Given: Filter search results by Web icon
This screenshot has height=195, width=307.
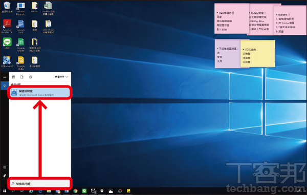Looking at the screenshot, I should (31, 77).
